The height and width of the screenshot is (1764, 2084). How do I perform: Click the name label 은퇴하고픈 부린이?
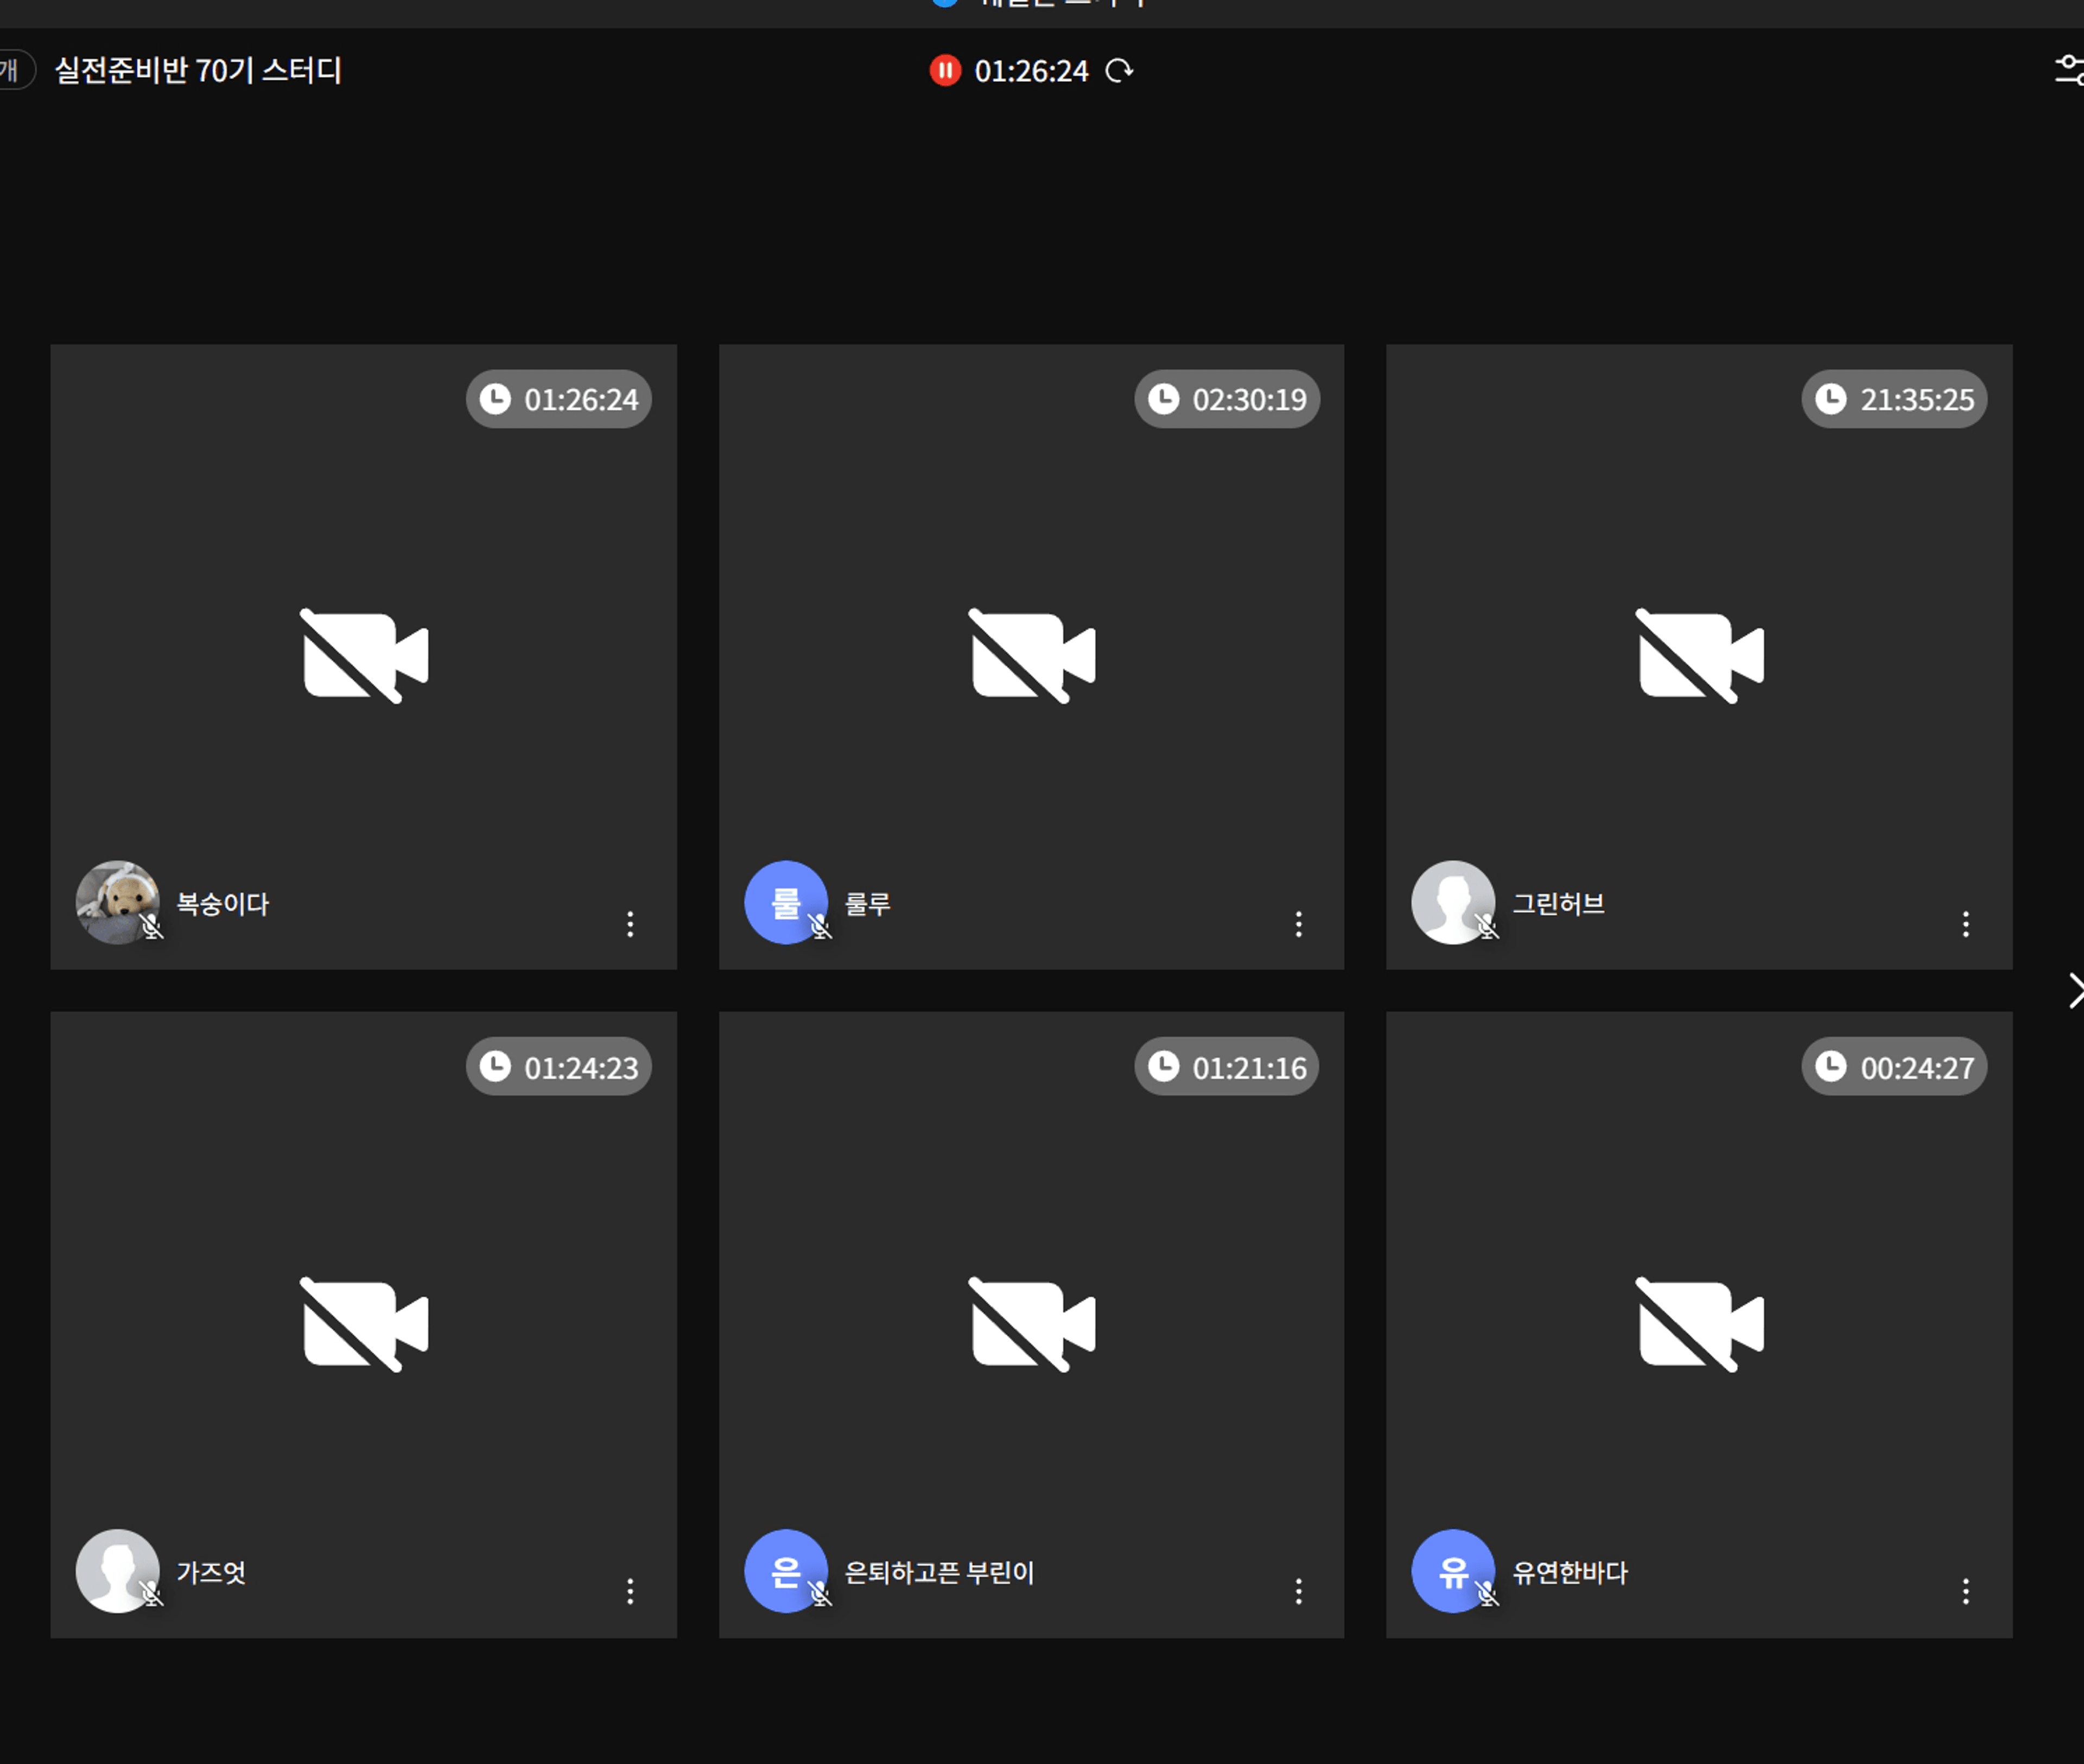[x=939, y=1572]
